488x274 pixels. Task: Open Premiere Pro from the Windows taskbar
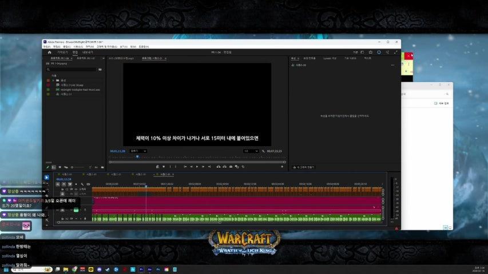click(141, 269)
